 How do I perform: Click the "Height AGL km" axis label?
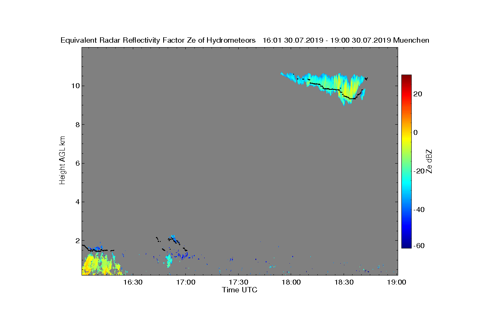tap(62, 161)
